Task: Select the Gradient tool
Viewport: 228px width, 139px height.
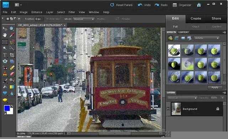Action: pos(12,87)
